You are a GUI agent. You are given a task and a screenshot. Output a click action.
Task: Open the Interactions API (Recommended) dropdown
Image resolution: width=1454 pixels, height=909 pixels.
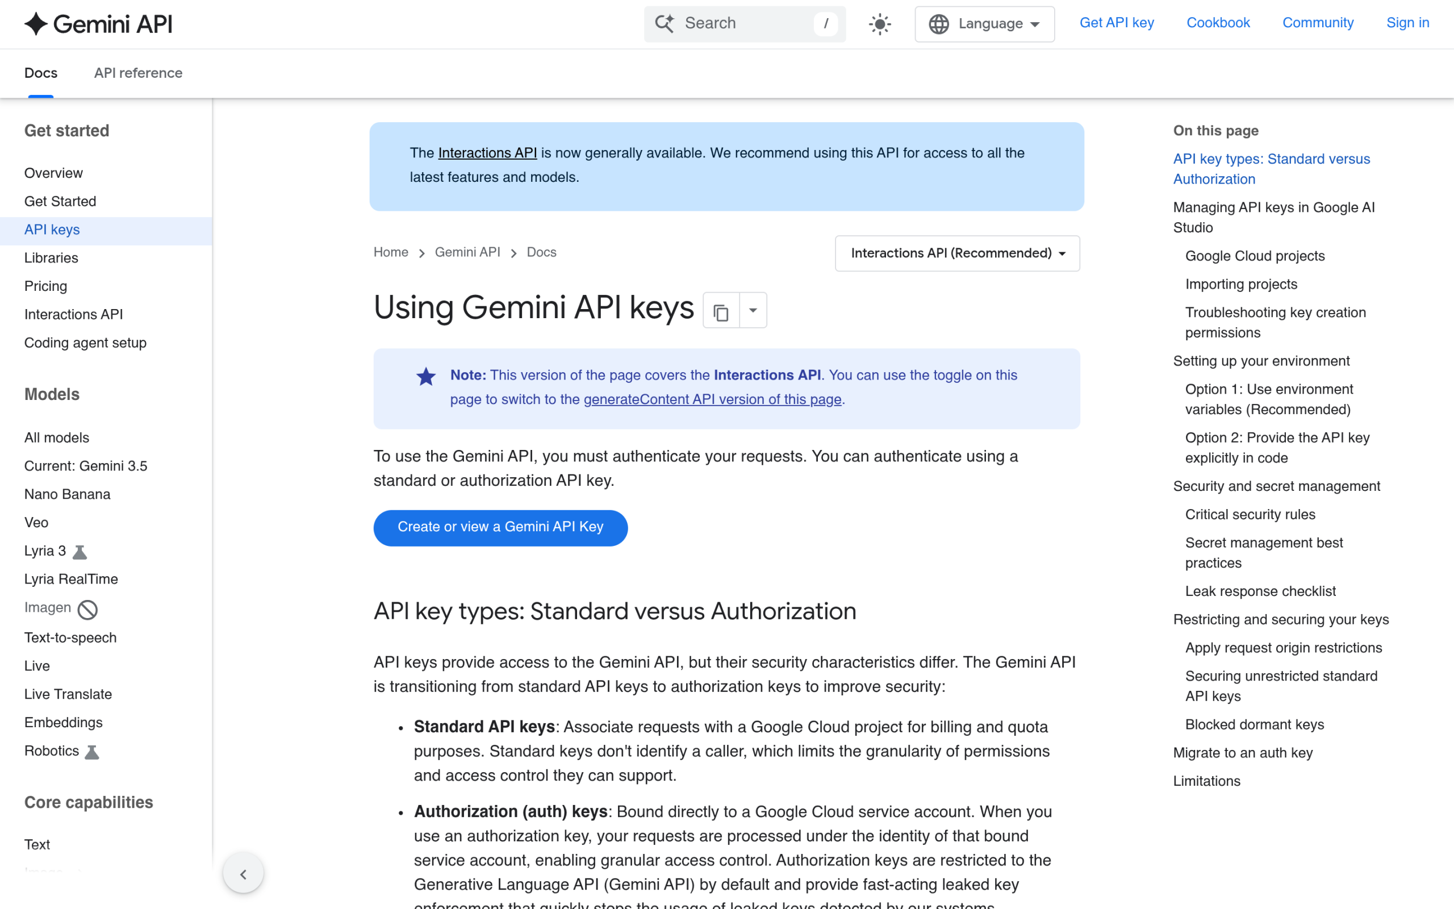pos(957,253)
